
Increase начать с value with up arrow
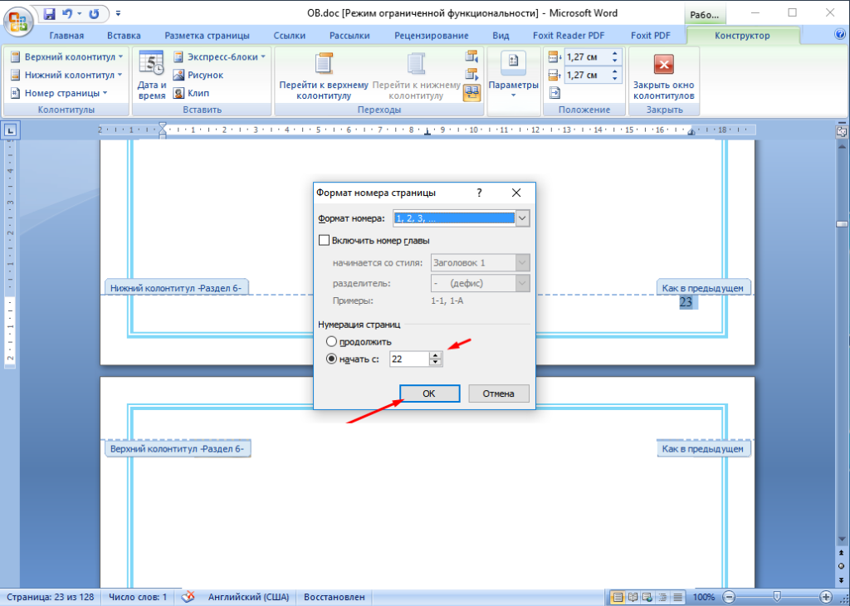coord(436,355)
